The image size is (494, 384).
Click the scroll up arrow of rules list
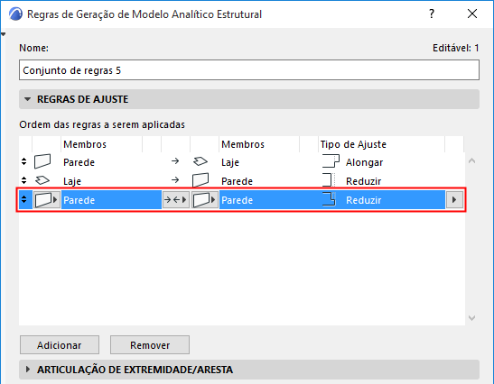tap(471, 161)
